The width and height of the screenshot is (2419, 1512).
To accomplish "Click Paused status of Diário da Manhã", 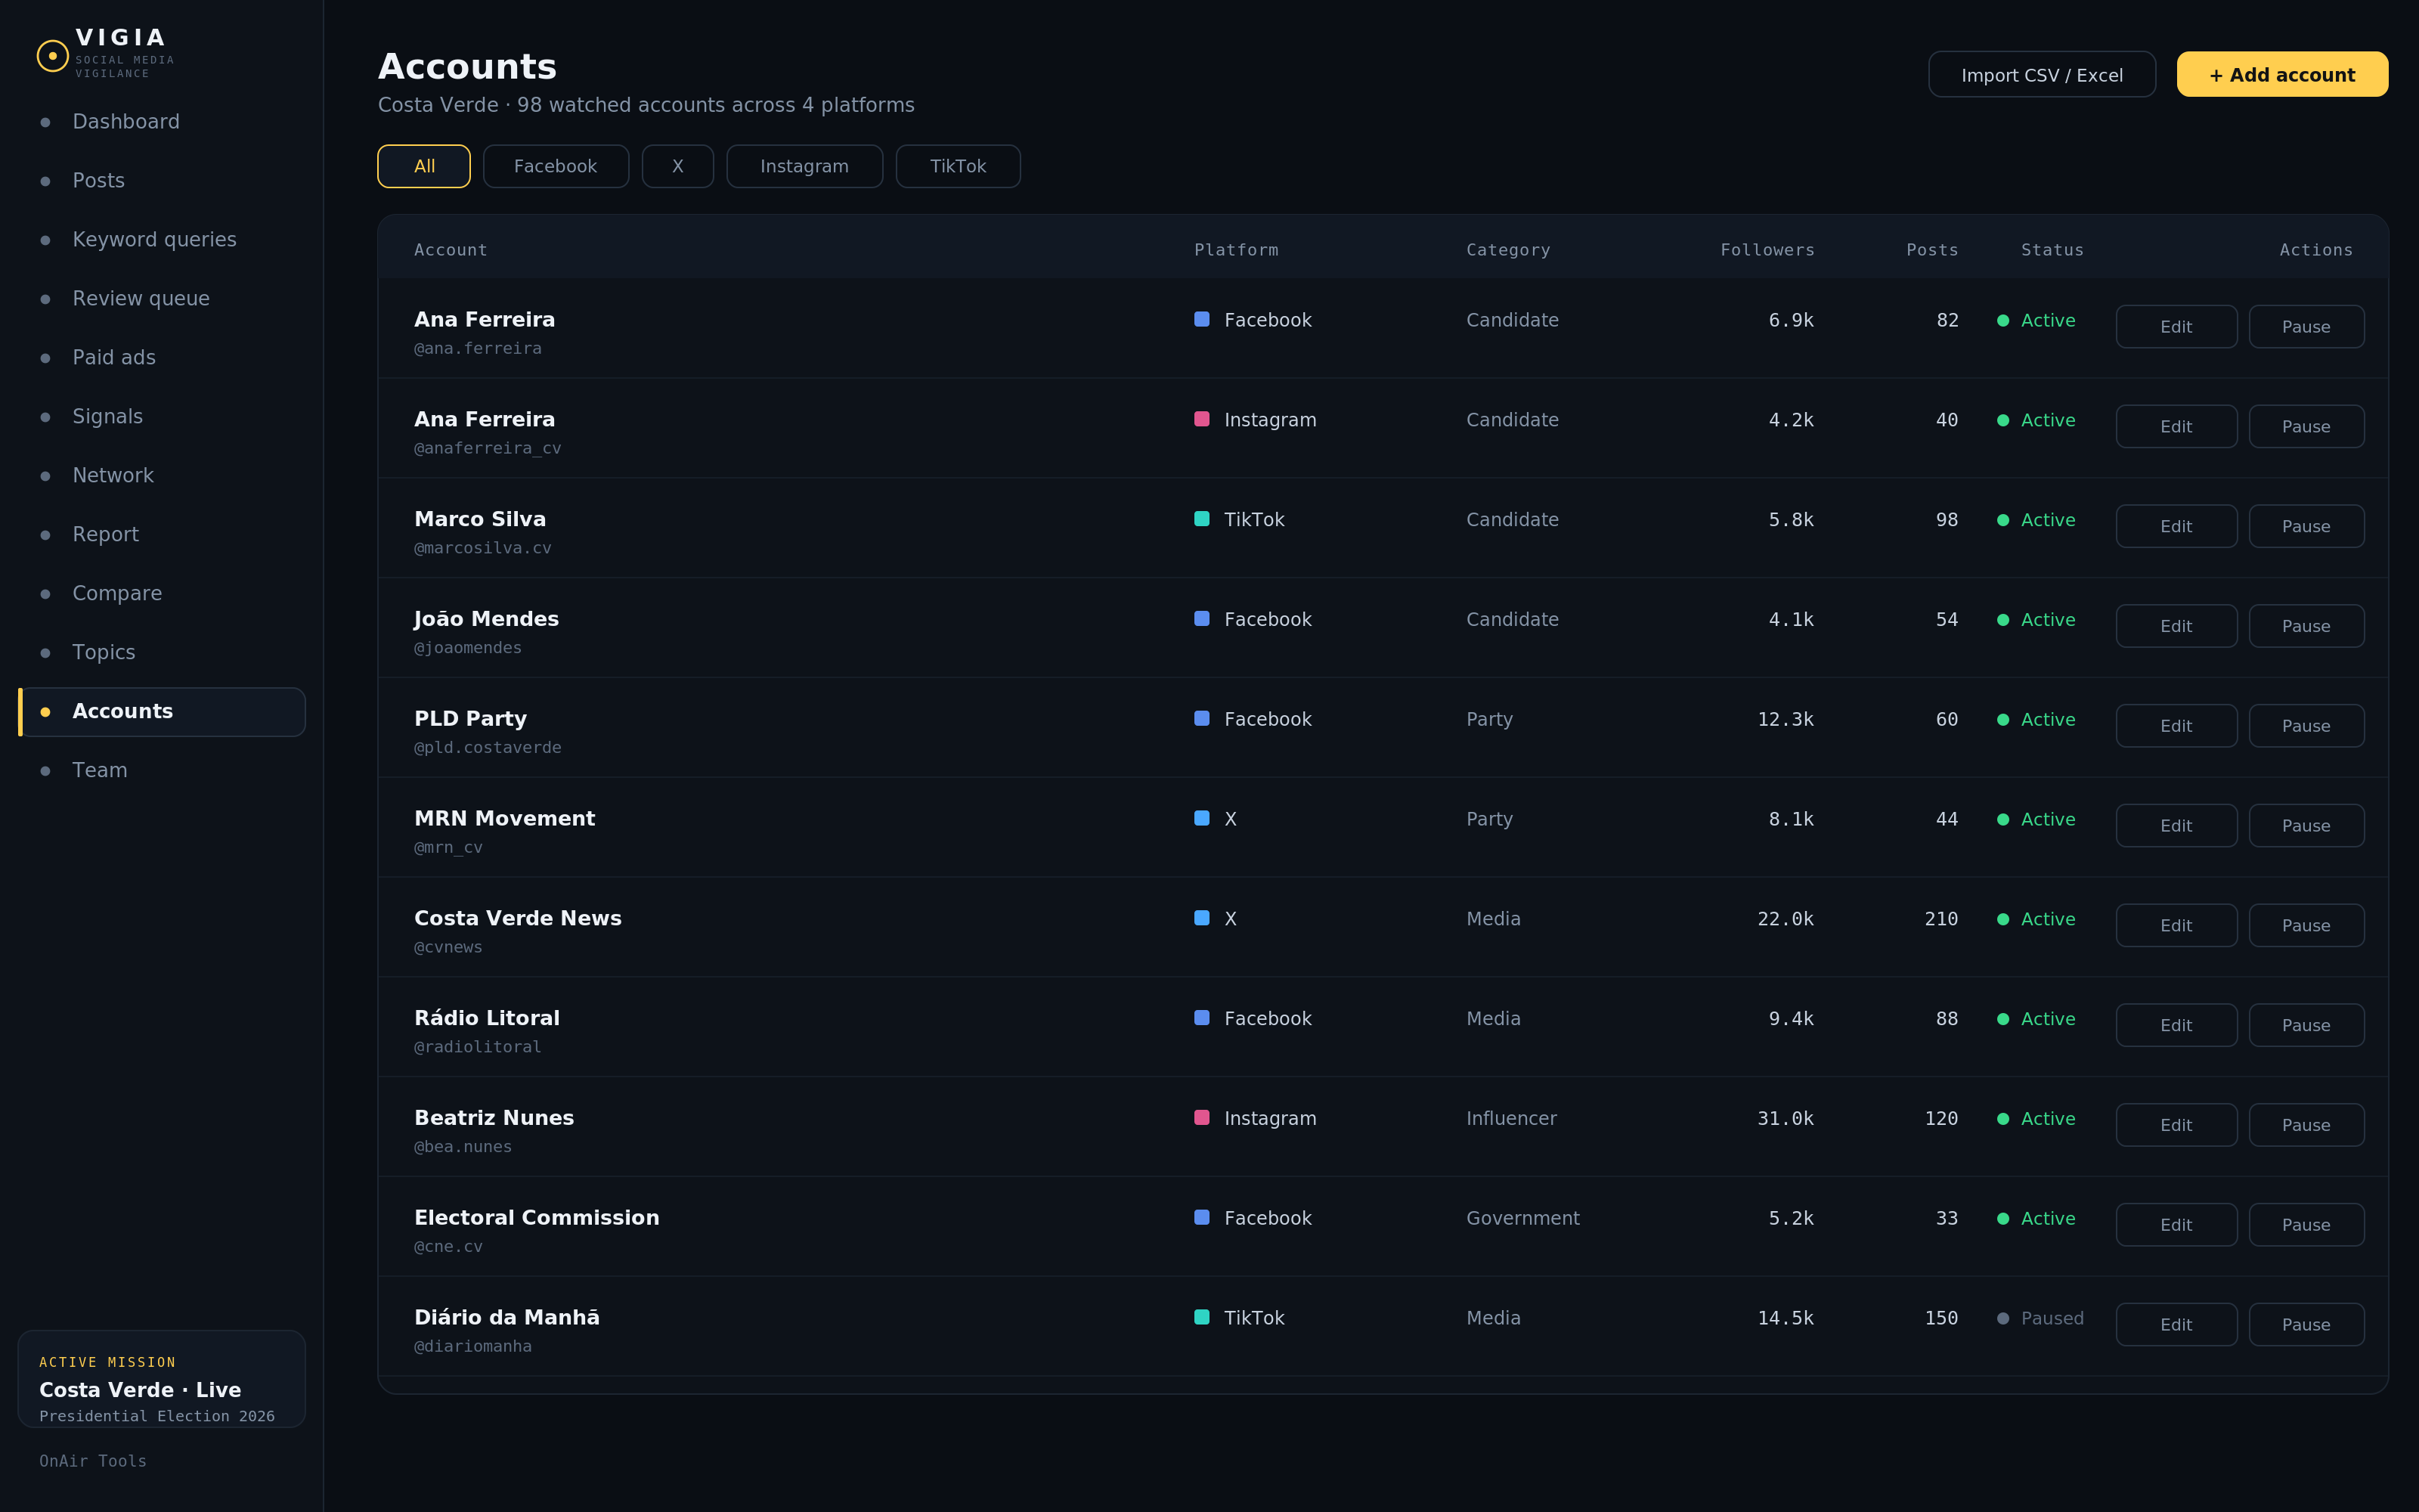I will click(x=2040, y=1318).
